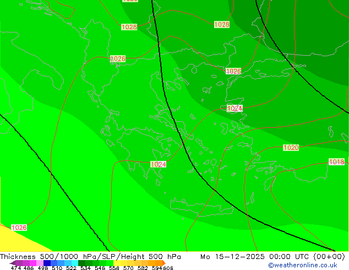Click legend value 582

pyautogui.click(x=143, y=268)
